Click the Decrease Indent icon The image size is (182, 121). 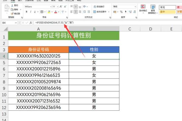point(85,12)
